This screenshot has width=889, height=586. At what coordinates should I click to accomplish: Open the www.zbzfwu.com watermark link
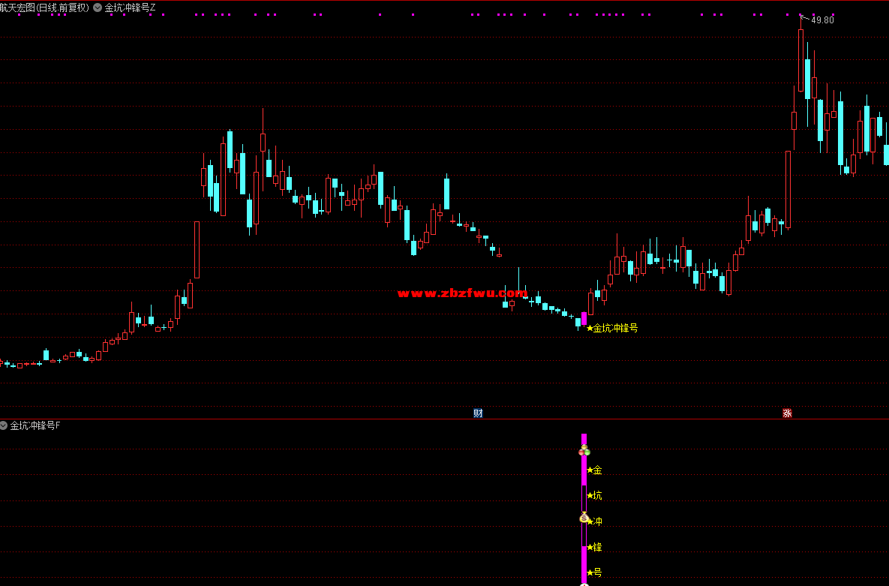462,293
